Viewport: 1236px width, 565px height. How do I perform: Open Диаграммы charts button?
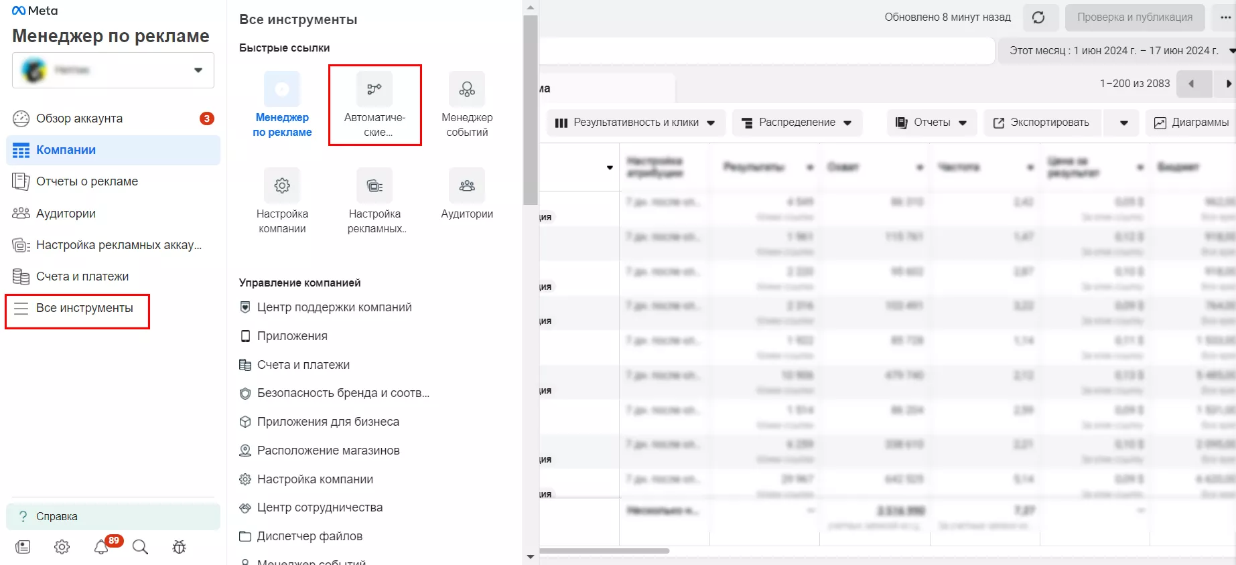click(1192, 123)
